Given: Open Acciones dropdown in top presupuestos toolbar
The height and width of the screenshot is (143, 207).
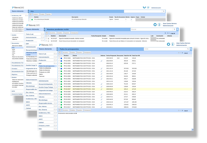Looking at the screenshot, I should tap(66, 53).
